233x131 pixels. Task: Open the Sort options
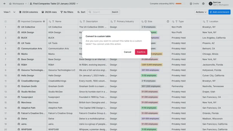coord(81,12)
